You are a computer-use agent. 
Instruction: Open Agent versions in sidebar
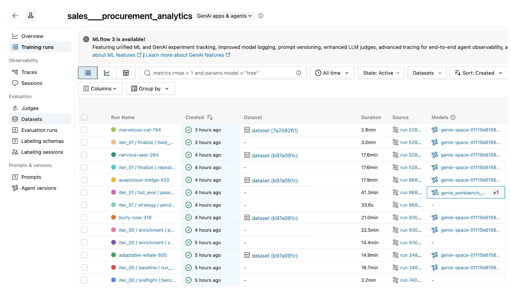[40, 188]
